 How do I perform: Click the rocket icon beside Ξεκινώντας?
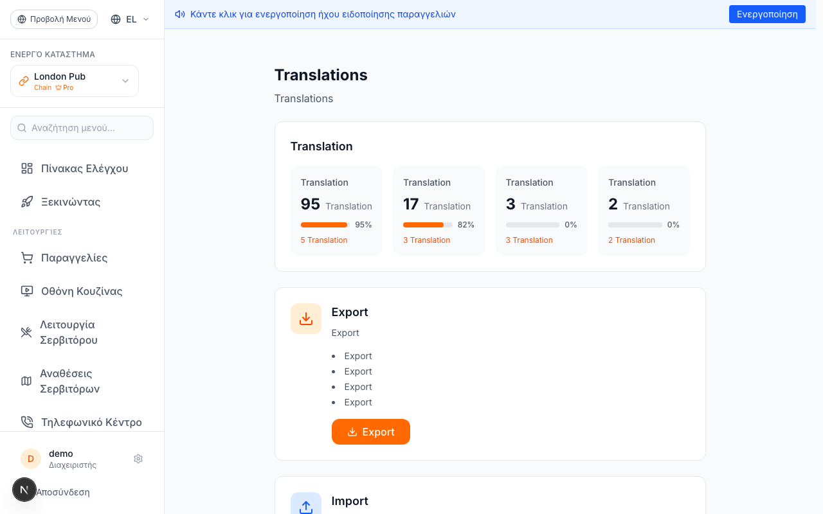click(x=27, y=202)
